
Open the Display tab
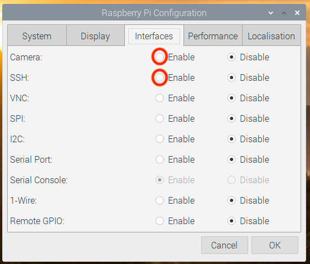click(x=95, y=35)
